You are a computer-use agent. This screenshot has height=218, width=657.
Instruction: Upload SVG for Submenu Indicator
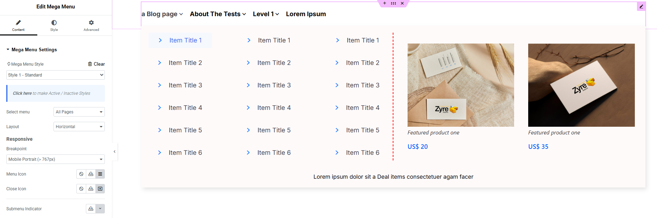[91, 209]
